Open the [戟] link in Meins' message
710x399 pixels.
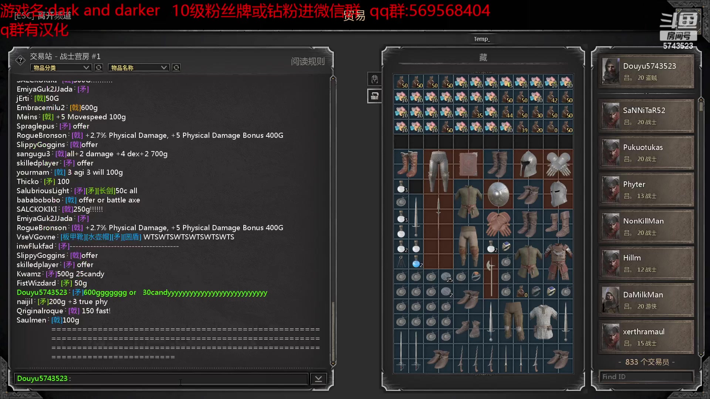(x=48, y=117)
